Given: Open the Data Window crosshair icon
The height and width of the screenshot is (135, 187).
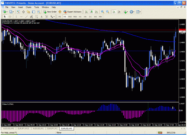Looking at the screenshot, I should (x=23, y=12).
